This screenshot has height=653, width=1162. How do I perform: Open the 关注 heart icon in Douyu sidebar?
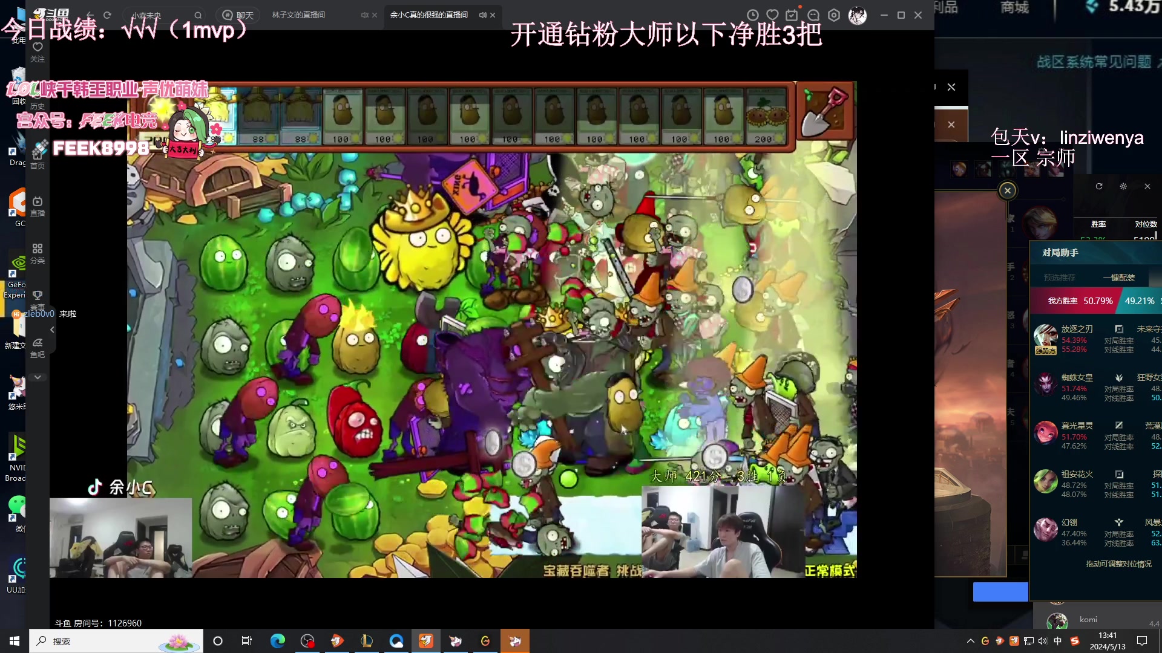click(x=38, y=52)
